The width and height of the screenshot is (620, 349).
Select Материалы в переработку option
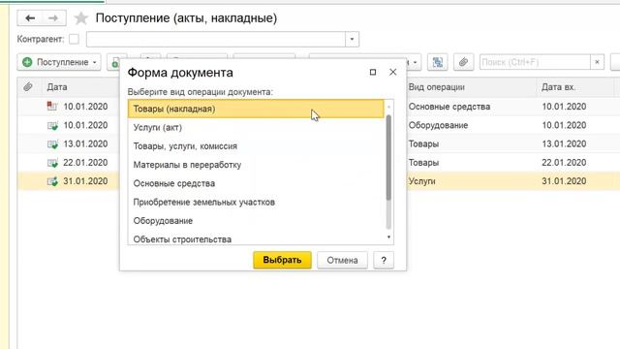click(x=256, y=165)
